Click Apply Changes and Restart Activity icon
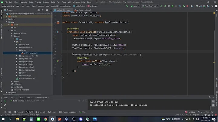 (161, 6)
